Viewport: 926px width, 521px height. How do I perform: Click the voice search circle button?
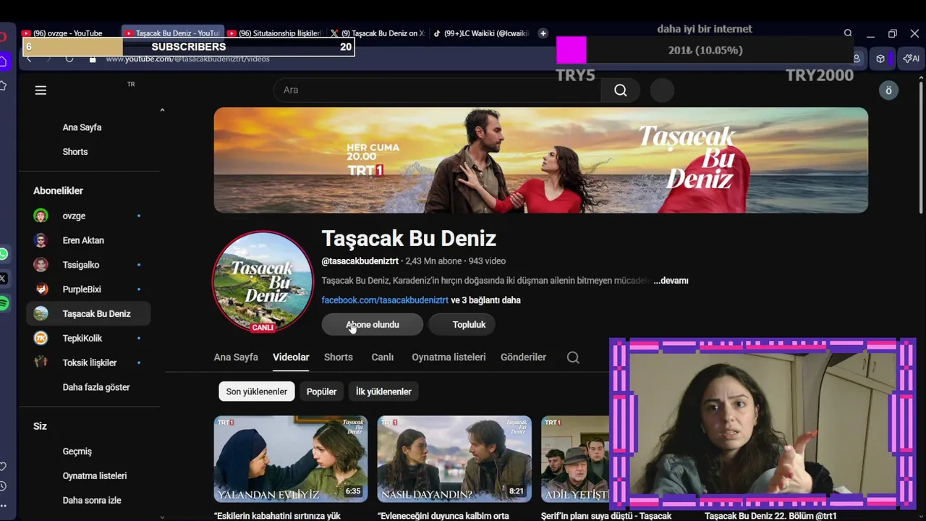click(x=662, y=90)
